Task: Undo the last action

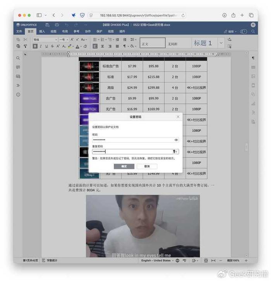Action: 67,25
